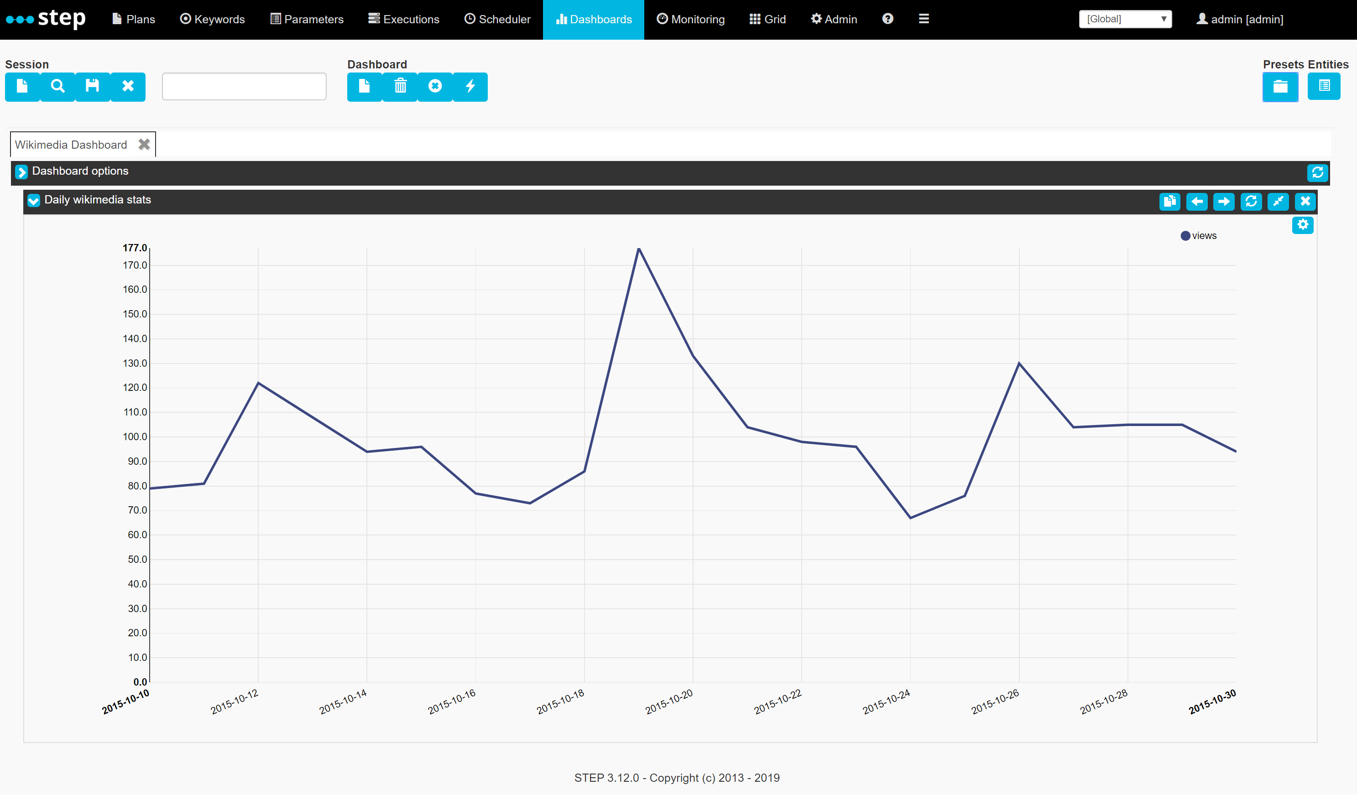The height and width of the screenshot is (795, 1357).
Task: Click the 2015-10-10 axis label
Action: [x=125, y=702]
